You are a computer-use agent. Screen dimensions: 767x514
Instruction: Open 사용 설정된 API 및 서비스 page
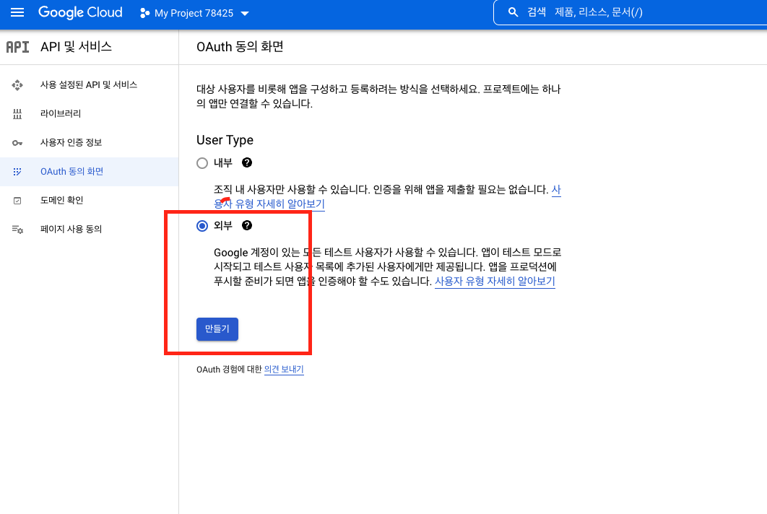click(x=88, y=85)
